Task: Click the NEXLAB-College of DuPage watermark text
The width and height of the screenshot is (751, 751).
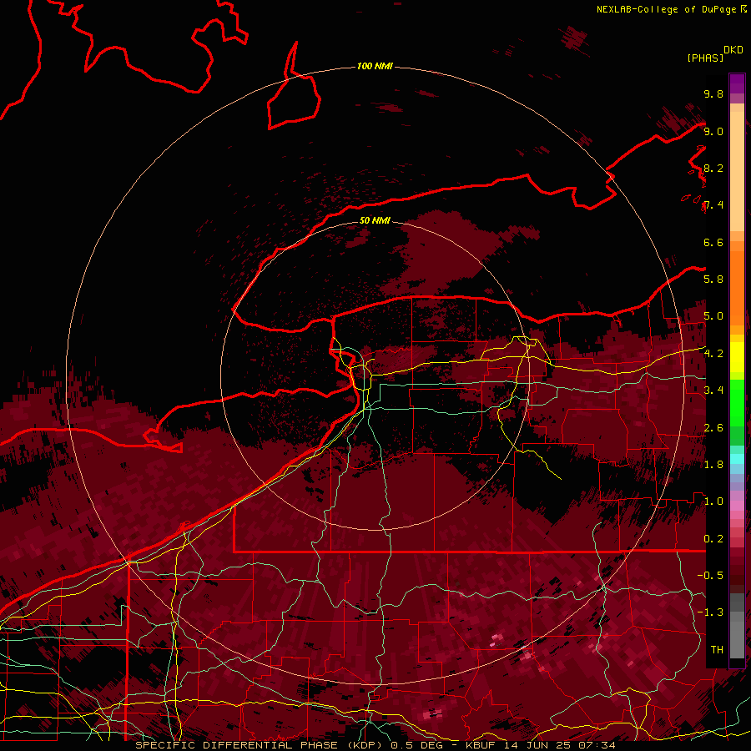Action: tap(666, 9)
